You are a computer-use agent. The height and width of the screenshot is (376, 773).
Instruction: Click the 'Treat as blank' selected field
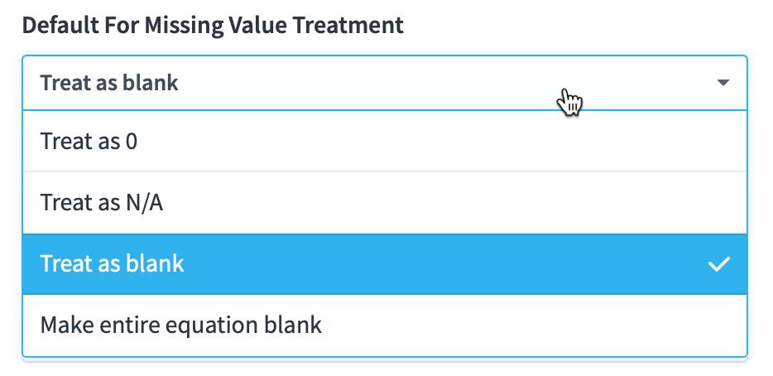(385, 83)
